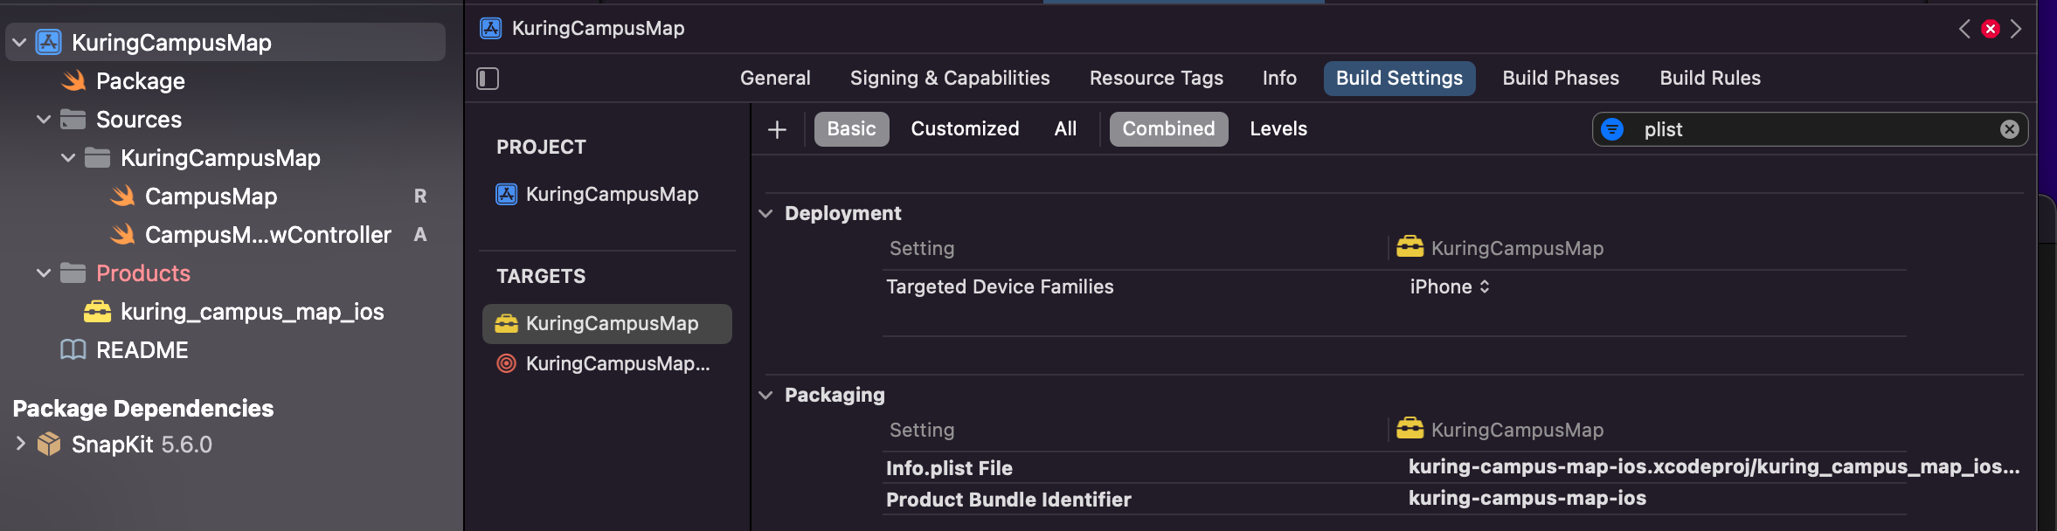Image resolution: width=2057 pixels, height=531 pixels.
Task: Switch to Levels settings view
Action: 1278,129
